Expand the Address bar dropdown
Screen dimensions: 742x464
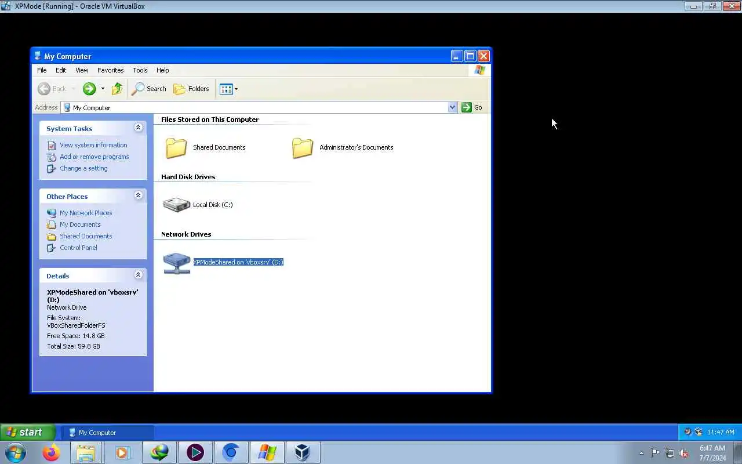point(453,107)
